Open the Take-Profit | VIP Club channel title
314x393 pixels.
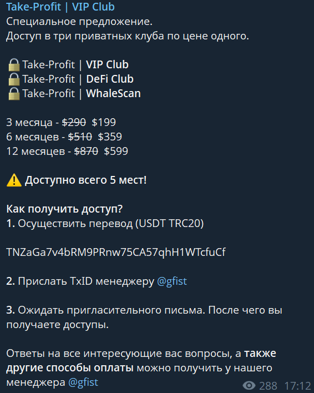[x=60, y=7]
